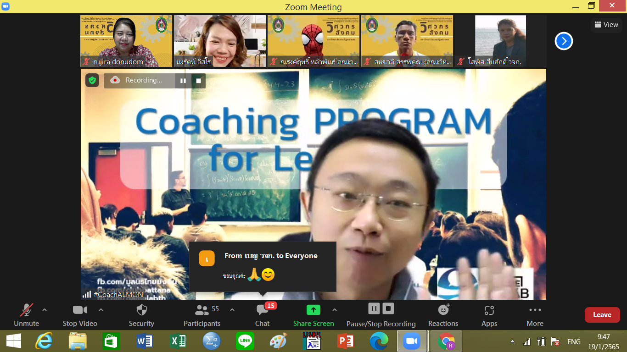
Task: Open the Windows Start menu
Action: point(13,341)
